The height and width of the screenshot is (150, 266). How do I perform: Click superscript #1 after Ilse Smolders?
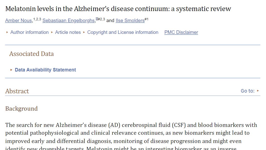(x=147, y=19)
